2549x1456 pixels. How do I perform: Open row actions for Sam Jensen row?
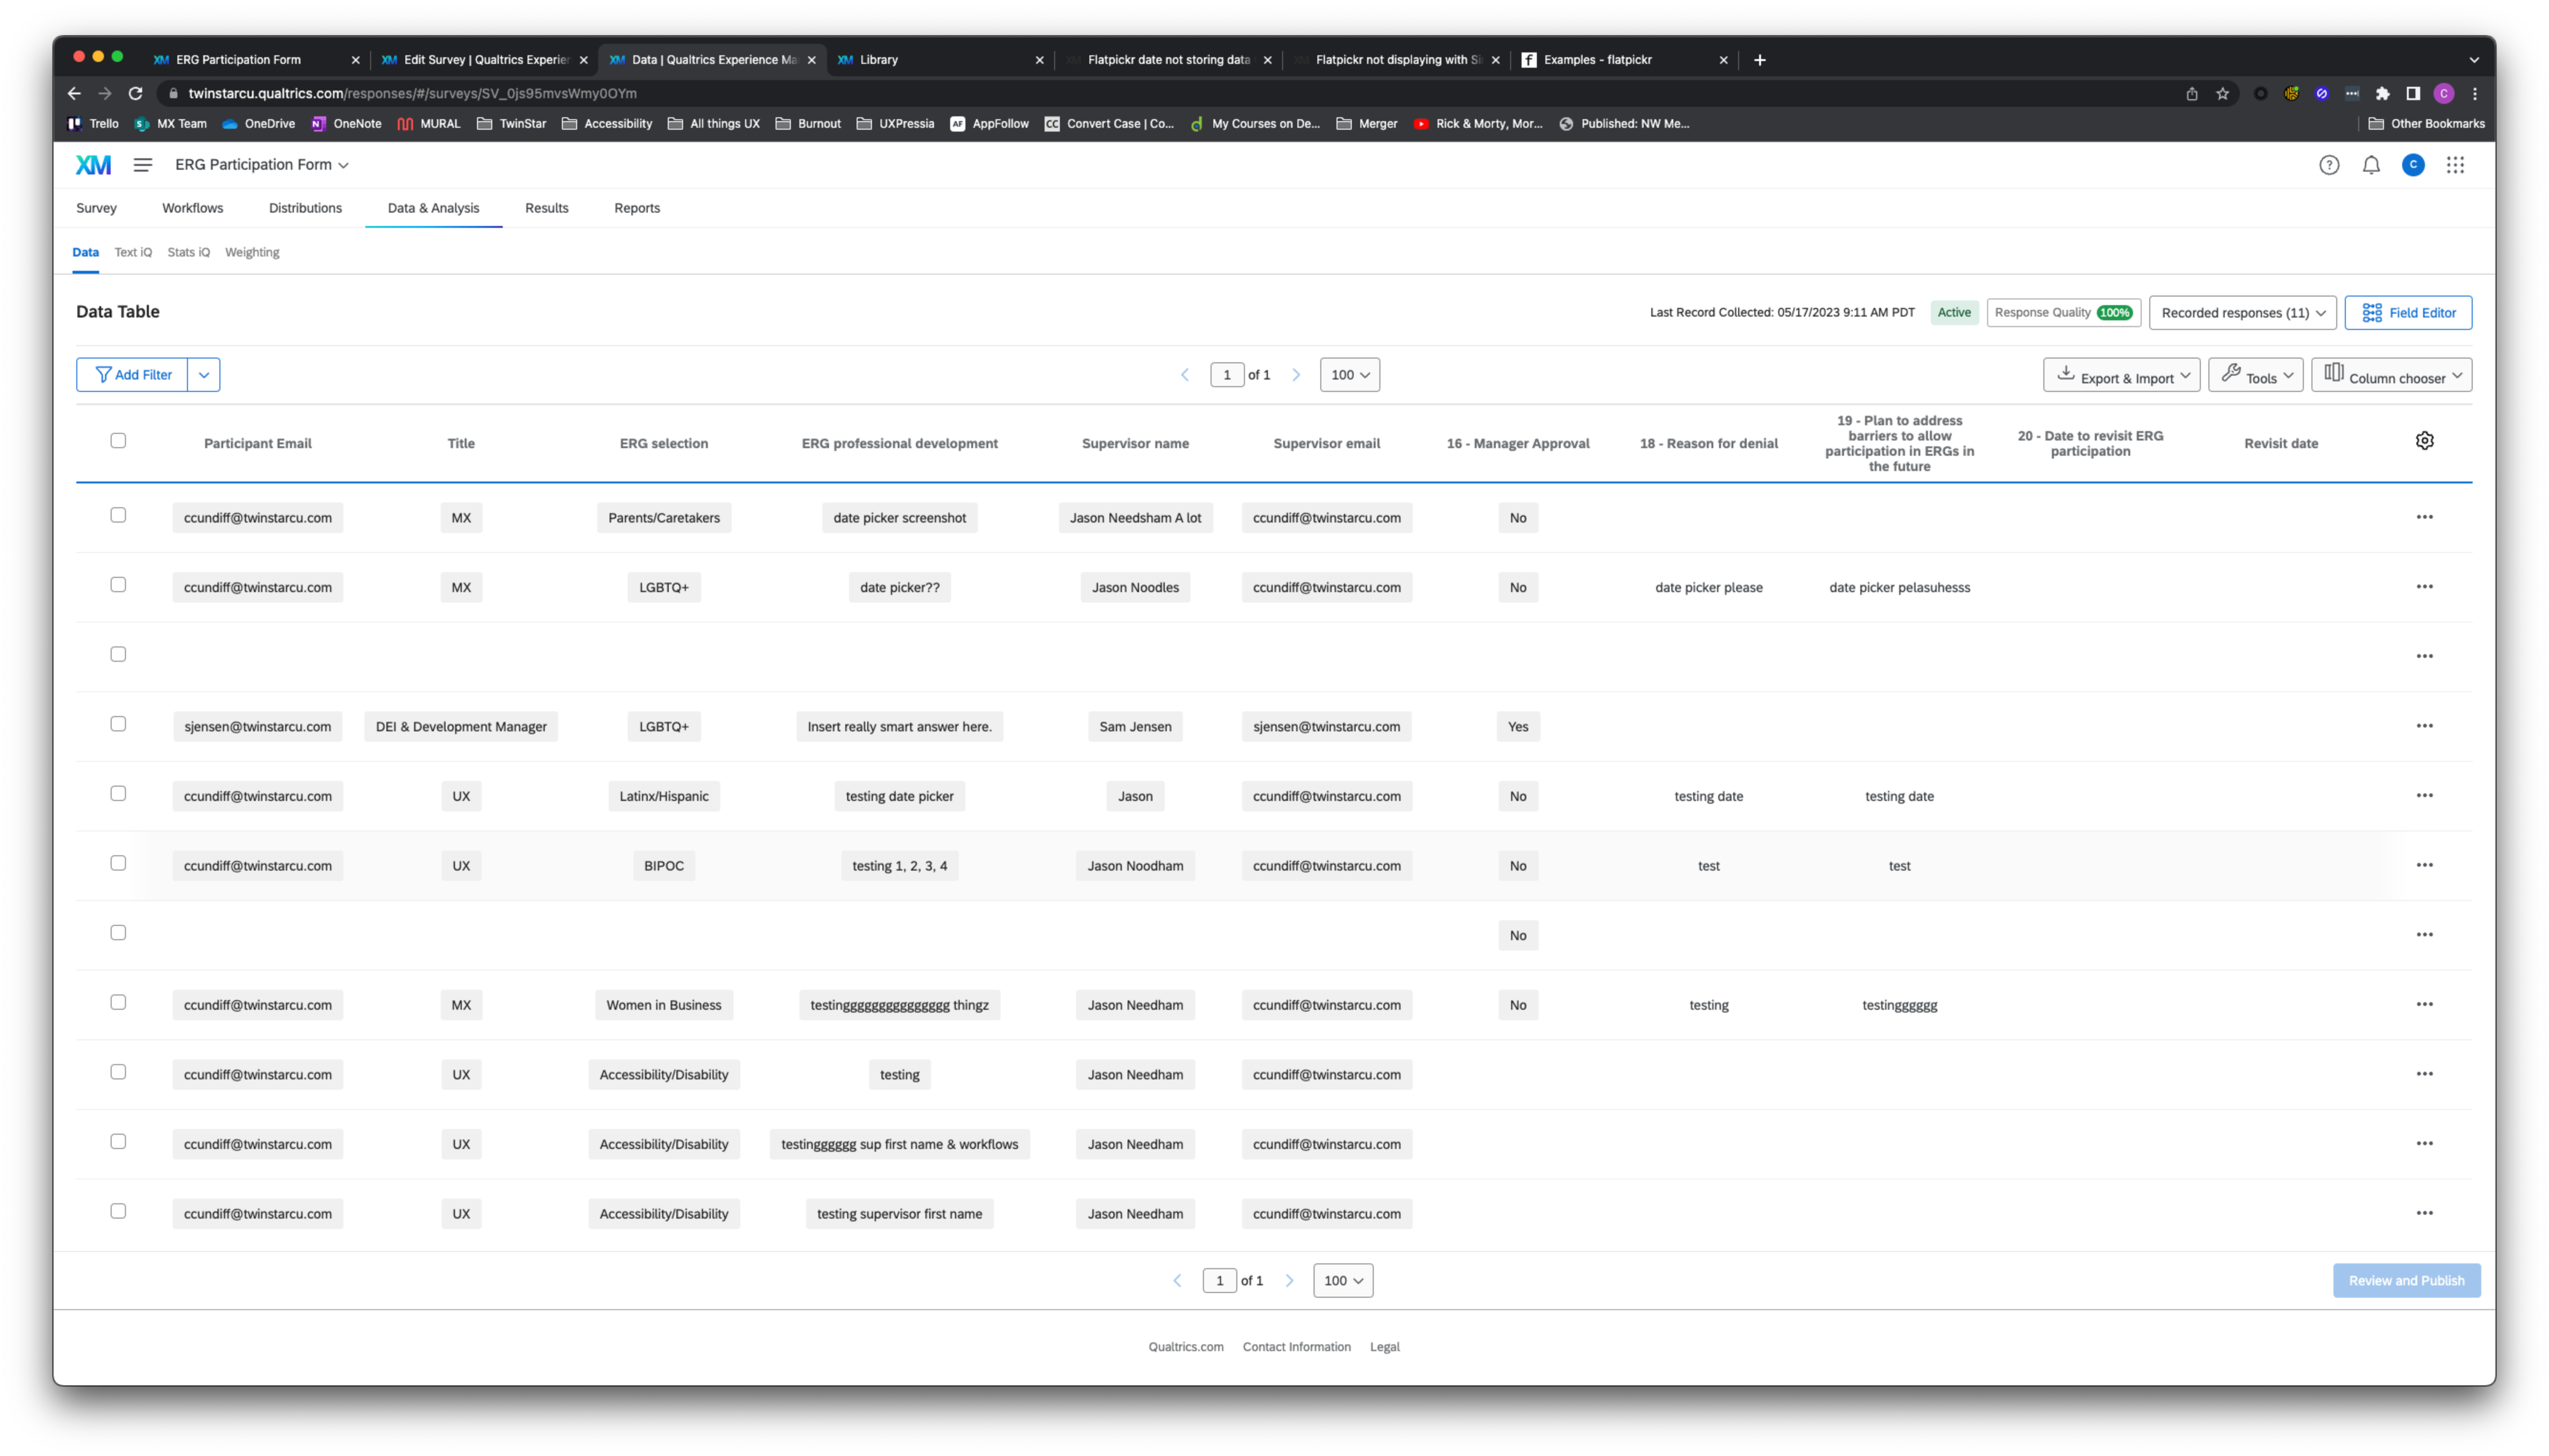pos(2424,726)
